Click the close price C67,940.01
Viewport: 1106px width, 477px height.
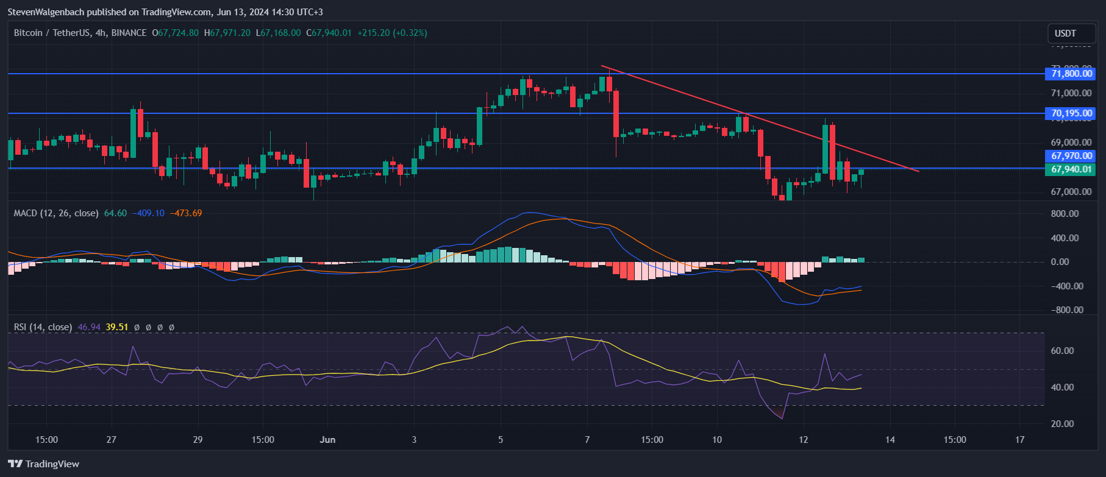(x=329, y=33)
